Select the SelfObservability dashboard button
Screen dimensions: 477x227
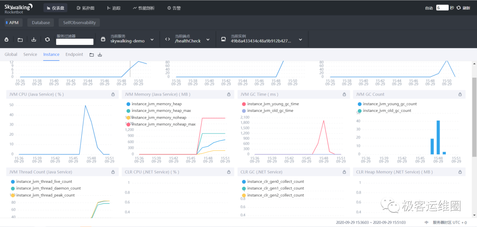[x=79, y=22]
